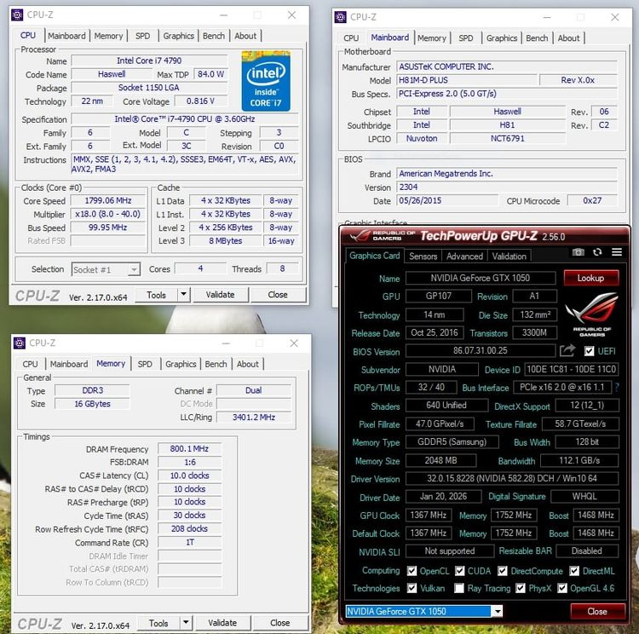Viewport: 639px width, 634px height.
Task: Click the GPU-Z refresh icon
Action: [x=597, y=252]
